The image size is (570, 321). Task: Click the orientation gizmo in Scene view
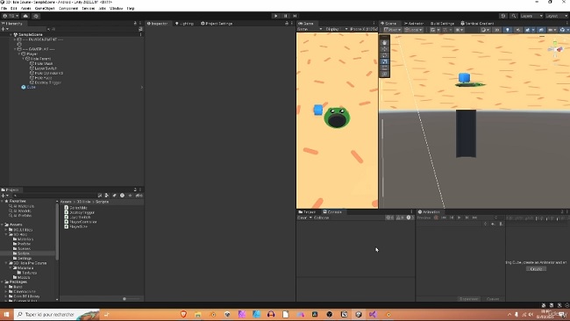click(x=555, y=48)
